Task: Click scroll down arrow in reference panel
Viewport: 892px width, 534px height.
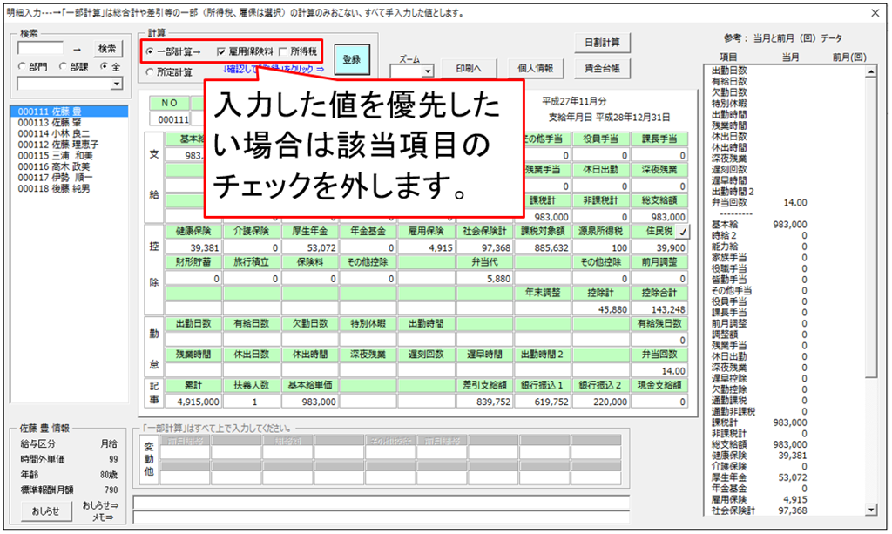Action: [871, 510]
